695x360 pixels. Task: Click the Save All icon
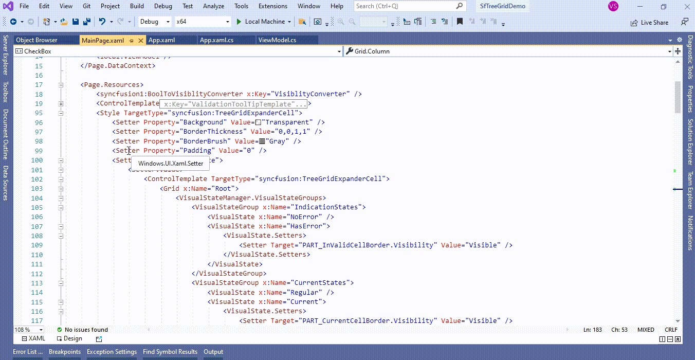[87, 22]
